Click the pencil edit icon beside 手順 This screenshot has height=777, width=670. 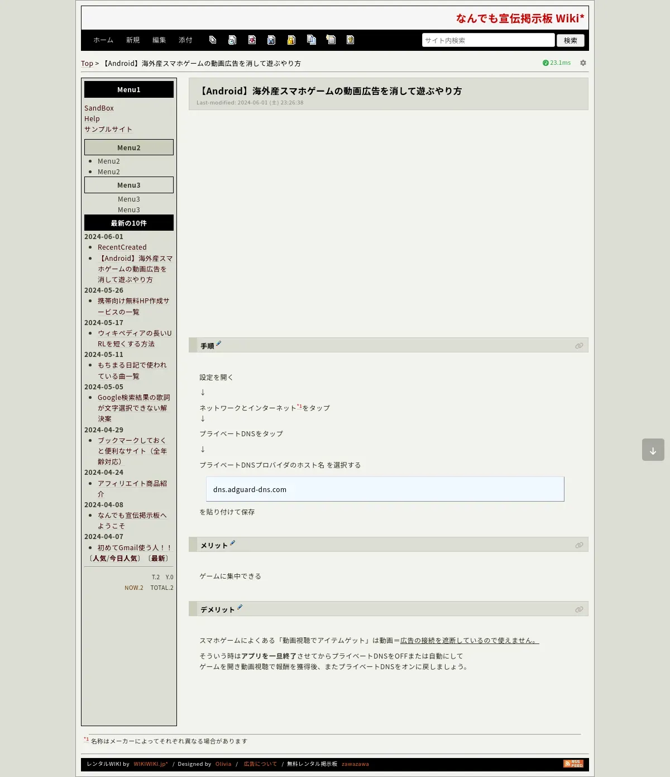(x=219, y=344)
